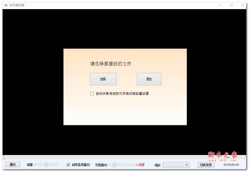
Task: Enable 自动关联选定的文件格式到此播放器 checkbox
Action: (x=92, y=93)
